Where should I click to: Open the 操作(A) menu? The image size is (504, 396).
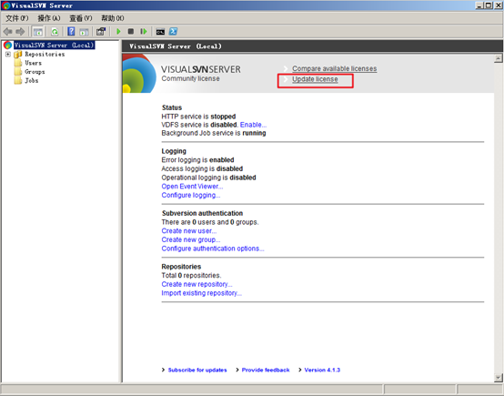tap(49, 18)
